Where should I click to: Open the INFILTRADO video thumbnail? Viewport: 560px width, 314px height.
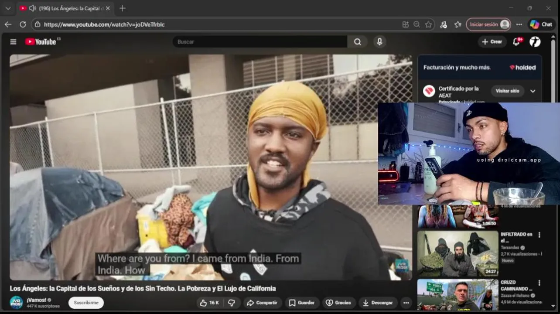458,254
